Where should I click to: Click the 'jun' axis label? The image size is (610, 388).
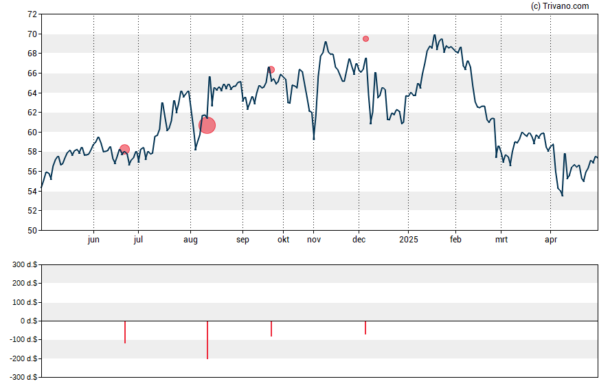pos(93,240)
